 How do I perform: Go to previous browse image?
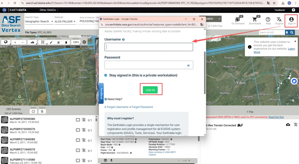pyautogui.click(x=179, y=160)
